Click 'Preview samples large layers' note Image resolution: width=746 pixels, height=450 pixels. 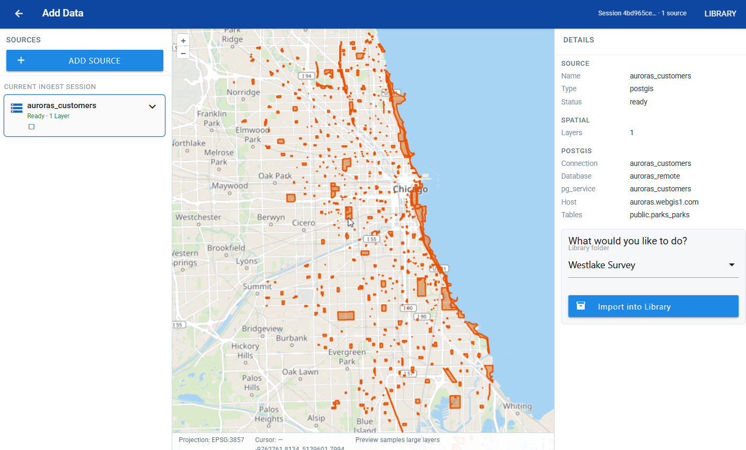[x=398, y=440]
